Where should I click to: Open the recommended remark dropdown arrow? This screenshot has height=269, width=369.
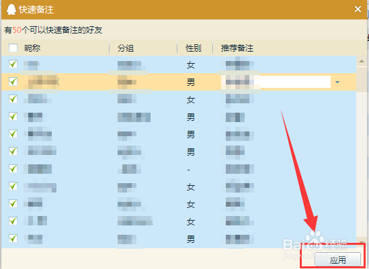[337, 82]
